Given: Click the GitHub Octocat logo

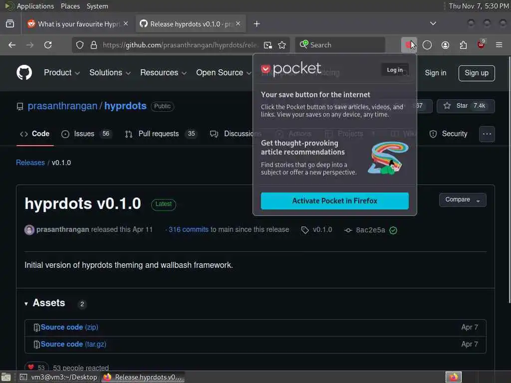Looking at the screenshot, I should point(24,72).
